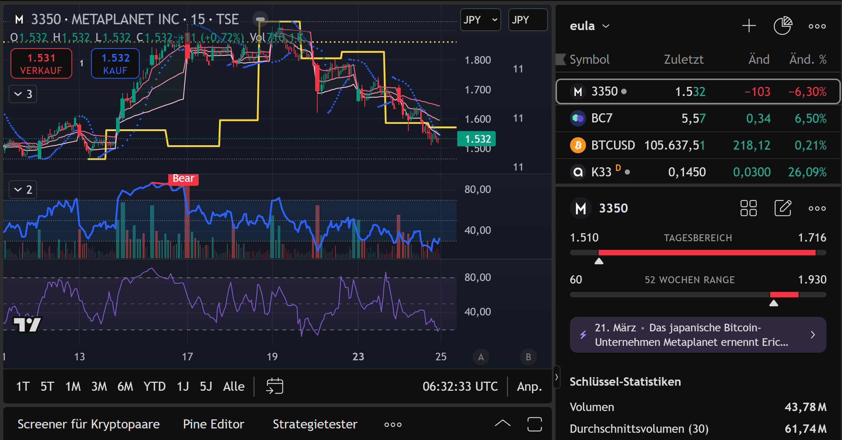Select the Alle time range
The image size is (842, 440).
pos(234,386)
